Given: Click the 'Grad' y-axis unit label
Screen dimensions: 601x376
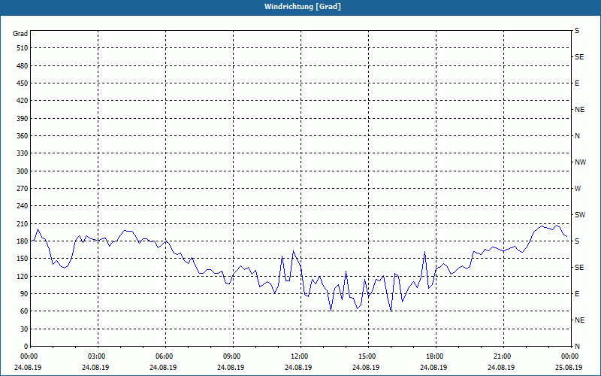Looking at the screenshot, I should point(20,34).
